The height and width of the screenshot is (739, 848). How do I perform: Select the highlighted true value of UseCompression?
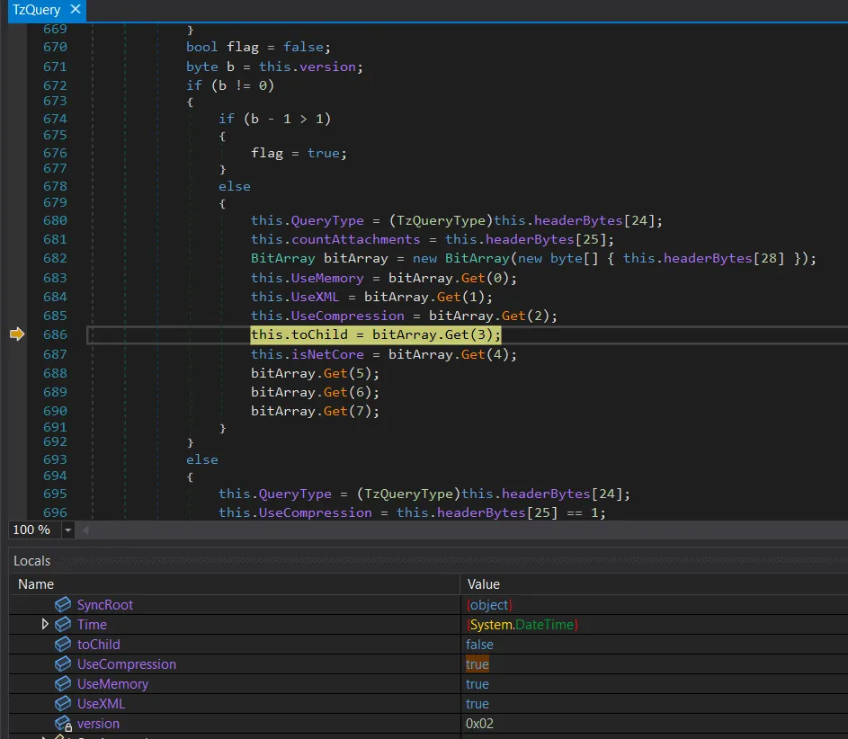(x=478, y=664)
